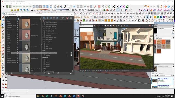The height and width of the screenshot is (98, 175).
Task: Expand Wood_OSB material
Action: click(x=43, y=35)
